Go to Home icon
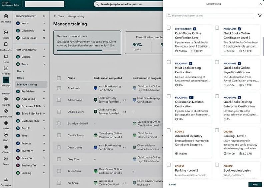 point(6,57)
